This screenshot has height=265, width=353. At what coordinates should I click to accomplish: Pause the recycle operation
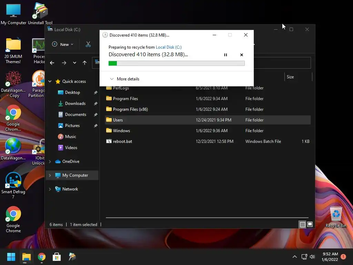tap(225, 55)
